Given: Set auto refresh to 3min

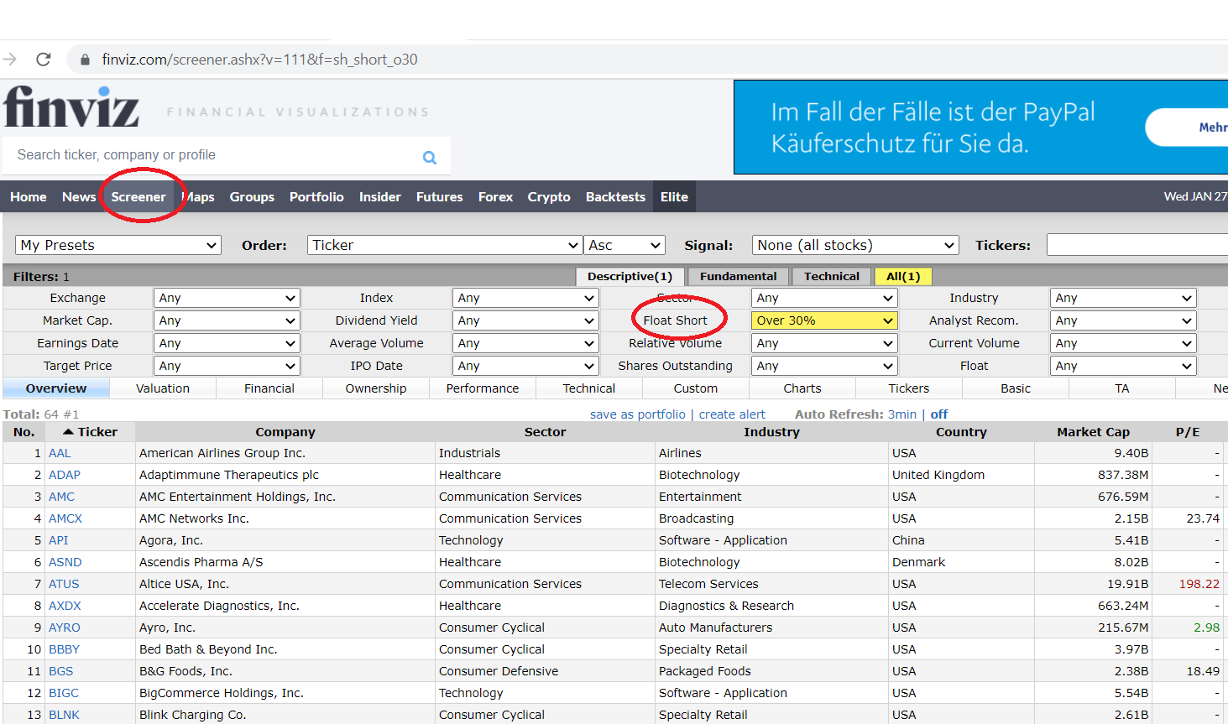Looking at the screenshot, I should pyautogui.click(x=902, y=414).
